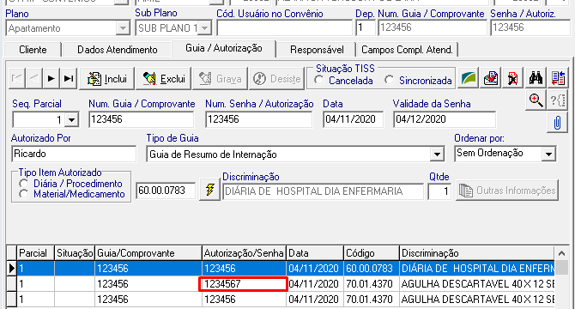The image size is (575, 309).
Task: Open the Campos Compl. Atend. tab
Action: (x=407, y=50)
